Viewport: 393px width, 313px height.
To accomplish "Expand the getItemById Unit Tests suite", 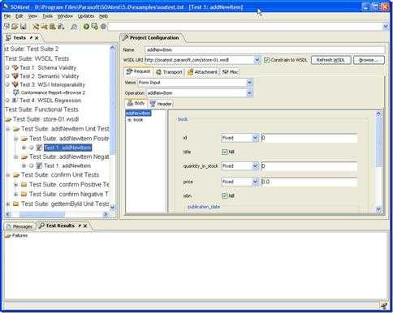I will click(x=7, y=204).
